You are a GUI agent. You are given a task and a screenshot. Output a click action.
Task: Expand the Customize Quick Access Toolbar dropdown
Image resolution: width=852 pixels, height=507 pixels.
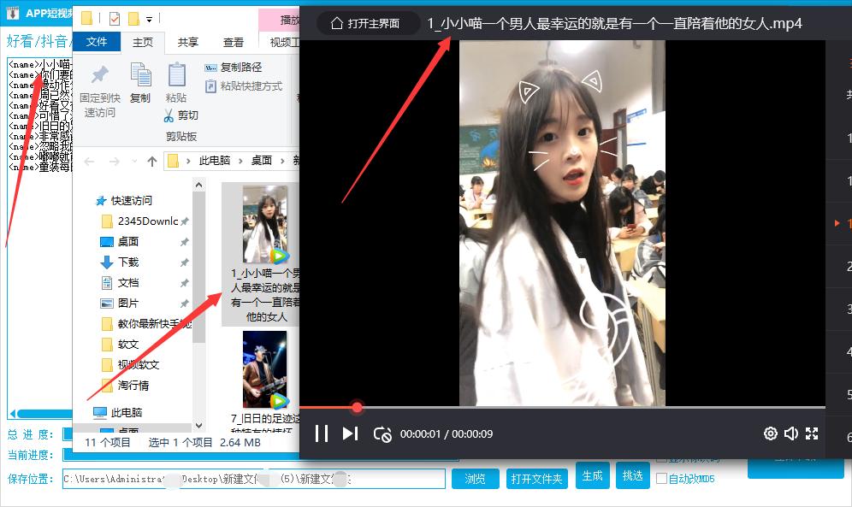[x=150, y=20]
